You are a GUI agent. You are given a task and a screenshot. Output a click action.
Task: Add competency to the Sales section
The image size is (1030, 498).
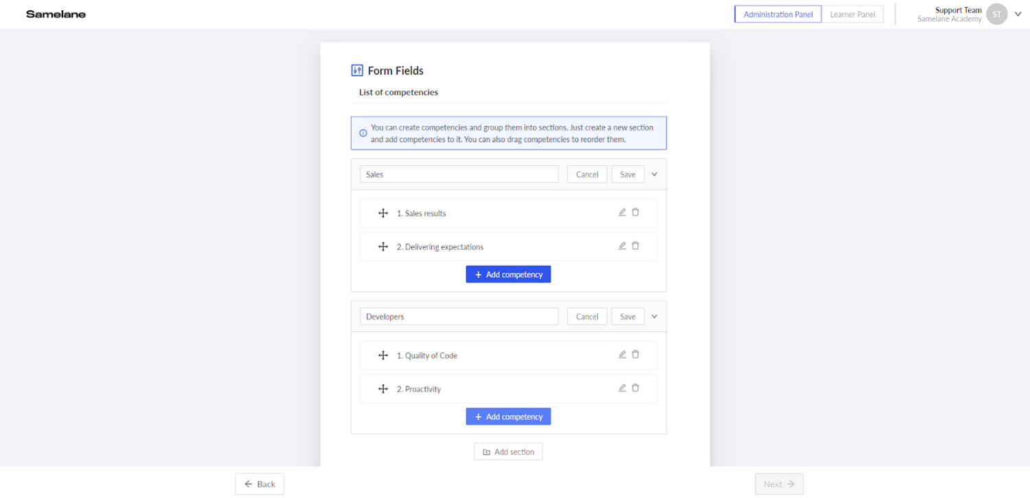pos(508,274)
